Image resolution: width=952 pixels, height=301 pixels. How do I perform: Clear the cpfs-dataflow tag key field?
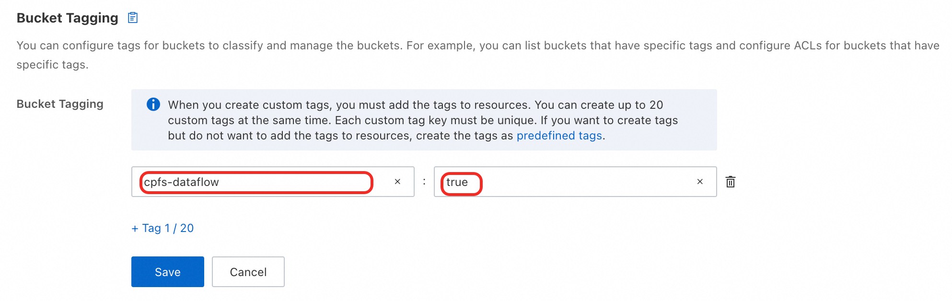pyautogui.click(x=397, y=182)
